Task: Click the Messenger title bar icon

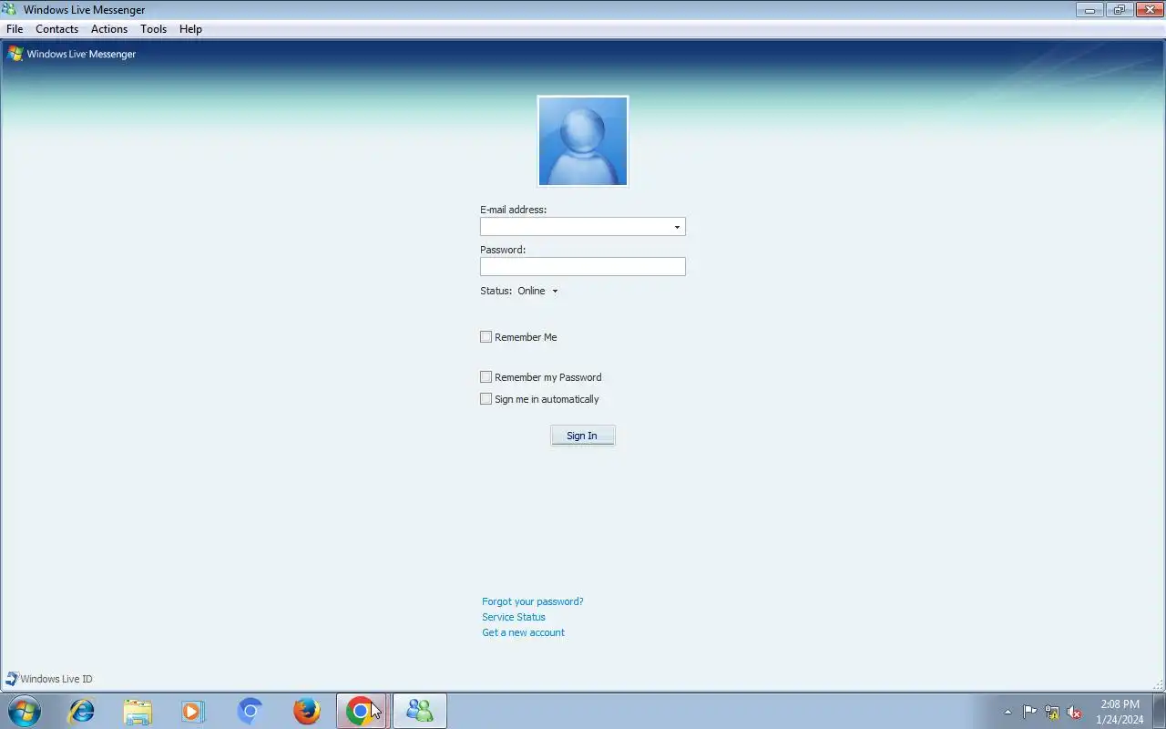Action: (10, 10)
